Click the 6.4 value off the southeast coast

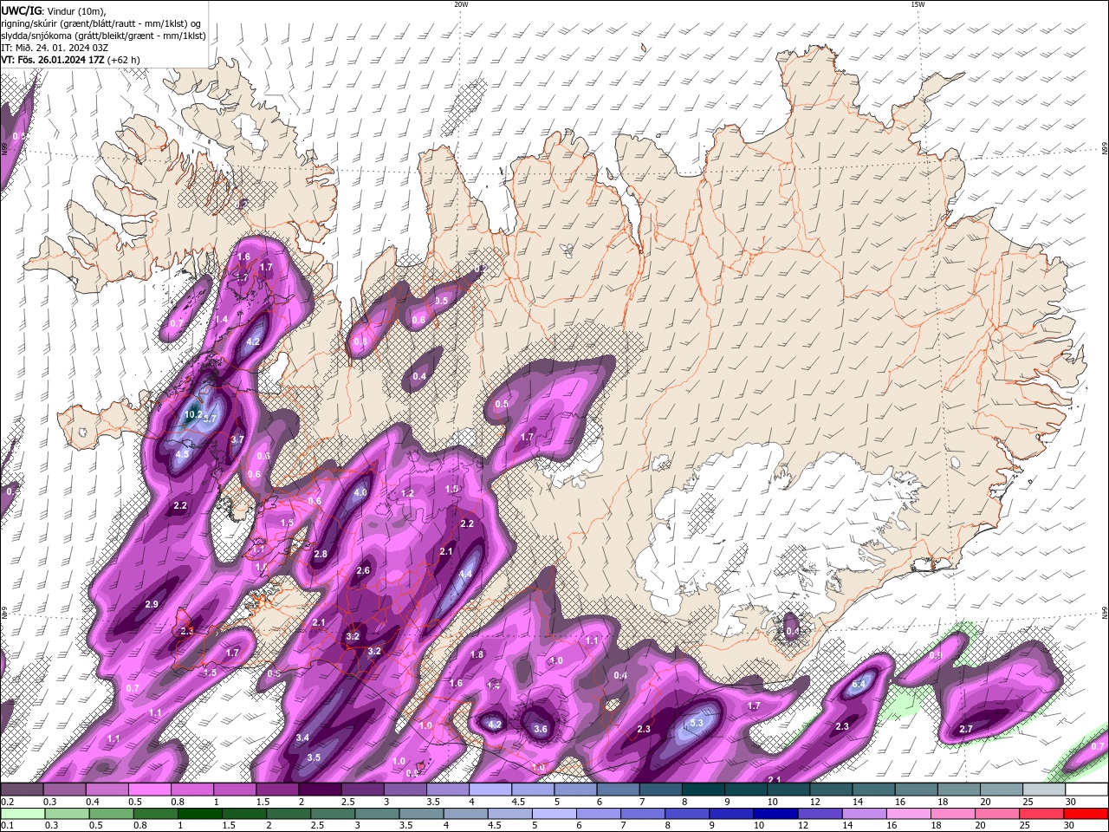pos(859,685)
